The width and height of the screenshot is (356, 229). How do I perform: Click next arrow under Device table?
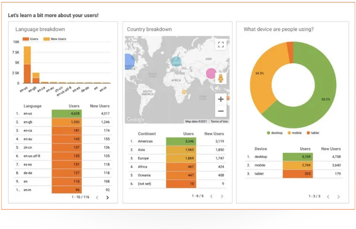pyautogui.click(x=339, y=197)
